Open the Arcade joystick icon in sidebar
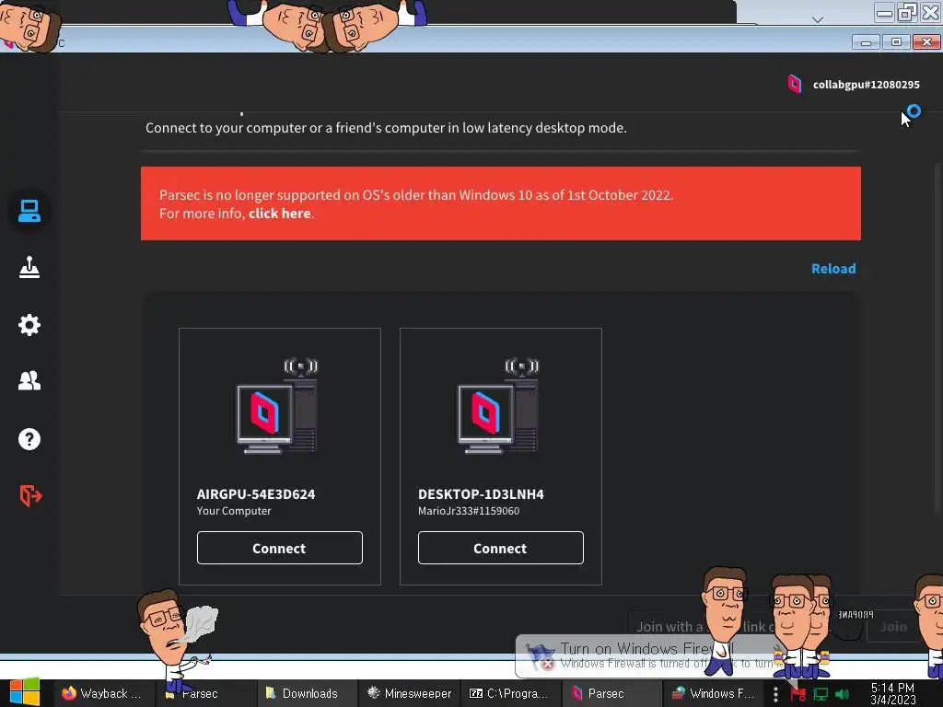Screen dimensions: 943x707 point(29,268)
